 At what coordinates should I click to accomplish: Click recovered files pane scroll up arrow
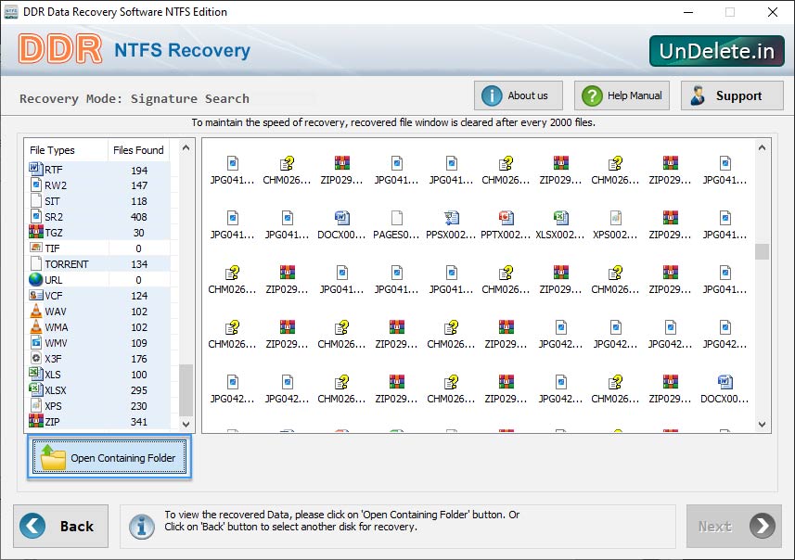pos(762,148)
